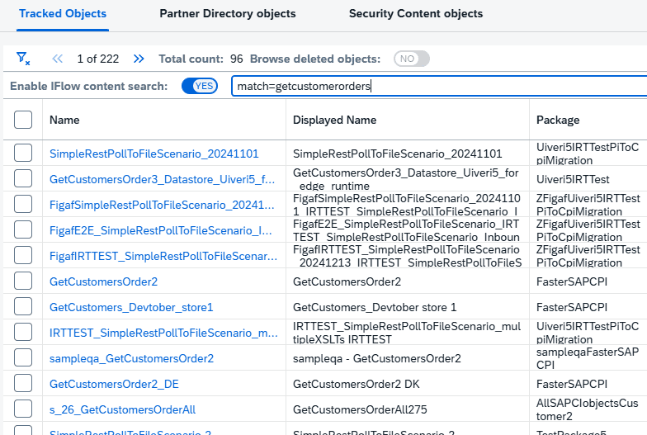Check the sampleqa_GetCustomersOrder2 row checkbox

23,357
